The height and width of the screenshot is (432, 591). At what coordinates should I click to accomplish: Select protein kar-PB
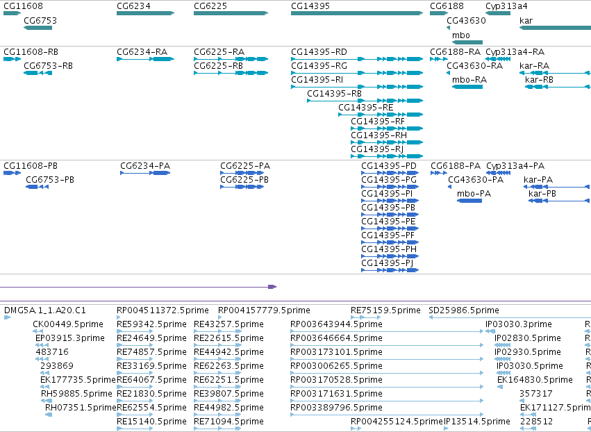(x=542, y=194)
